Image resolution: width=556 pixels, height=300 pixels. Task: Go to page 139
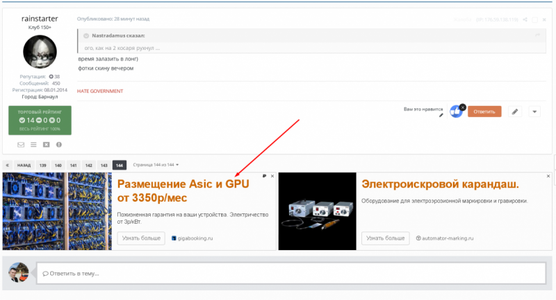coord(43,165)
